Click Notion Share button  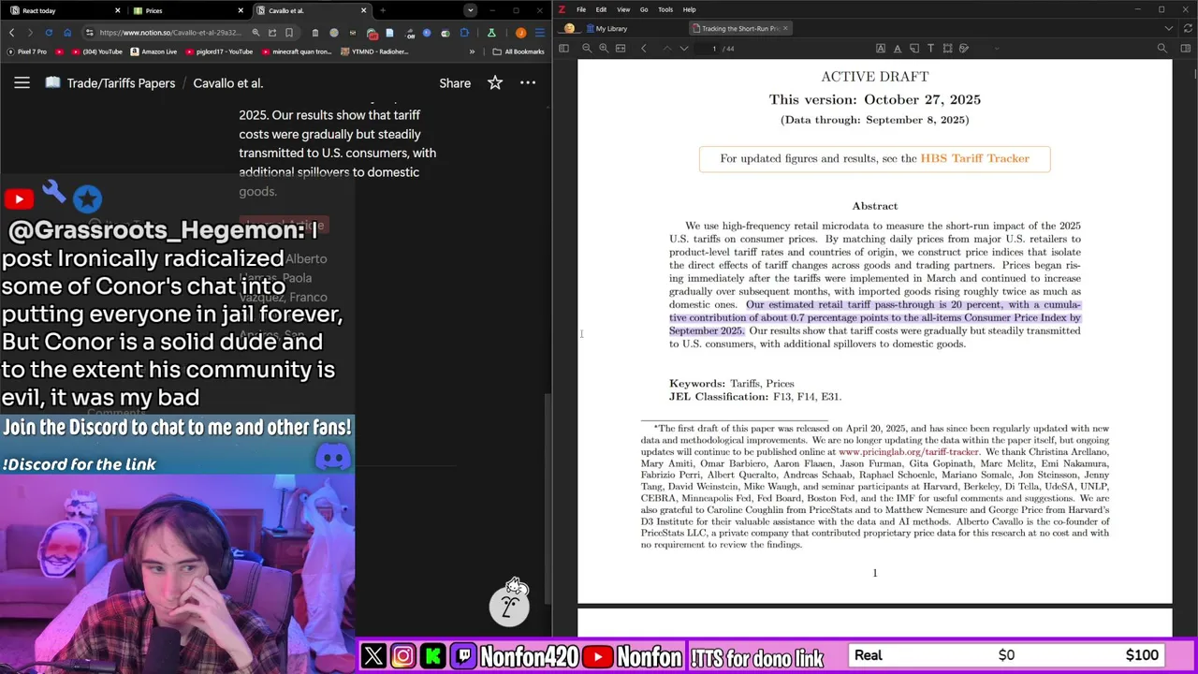(455, 82)
